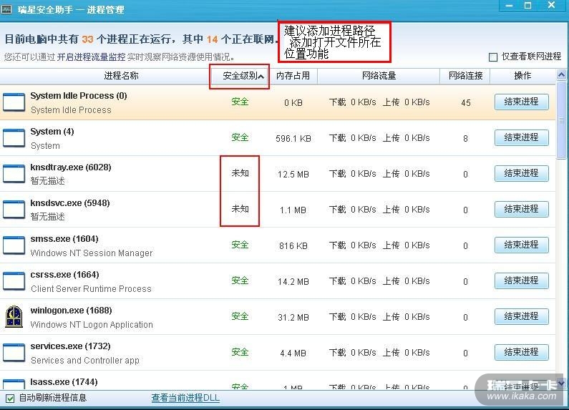Click the smss.exe process icon
This screenshot has height=410, width=569.
coord(14,245)
